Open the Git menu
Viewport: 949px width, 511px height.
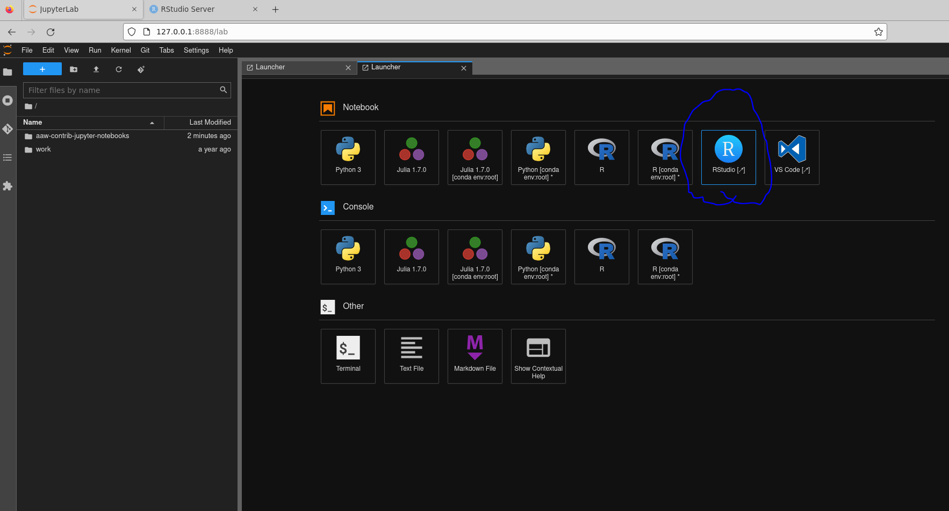click(x=145, y=50)
